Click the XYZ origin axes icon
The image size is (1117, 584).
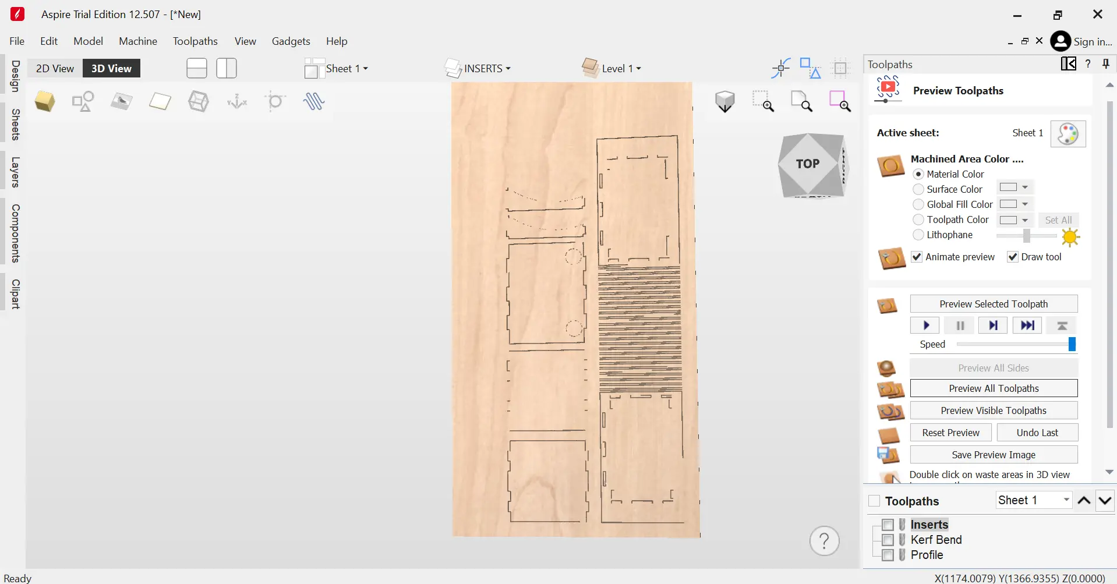(x=237, y=101)
